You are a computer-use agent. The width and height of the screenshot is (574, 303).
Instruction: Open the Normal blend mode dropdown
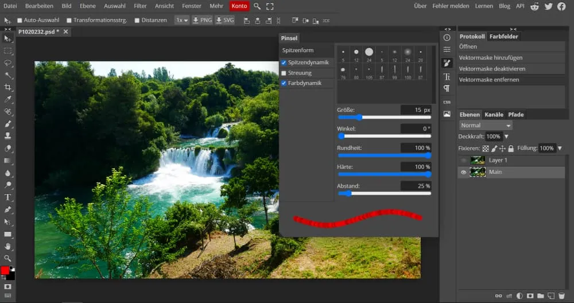pos(486,125)
